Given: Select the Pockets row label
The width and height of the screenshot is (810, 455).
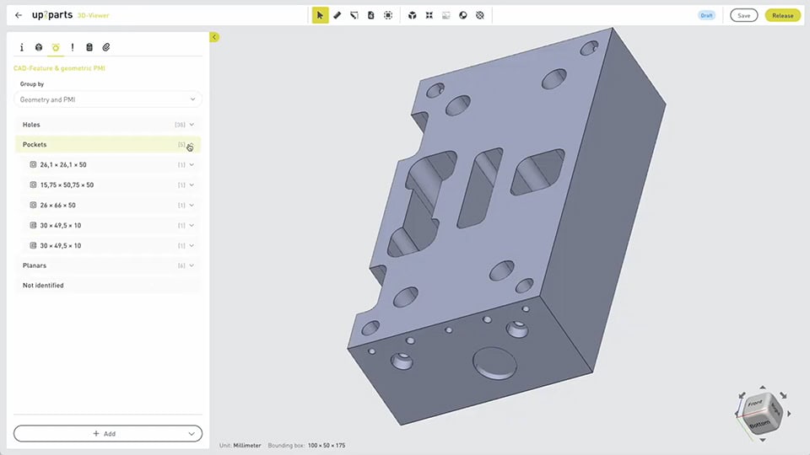Looking at the screenshot, I should click(x=35, y=144).
